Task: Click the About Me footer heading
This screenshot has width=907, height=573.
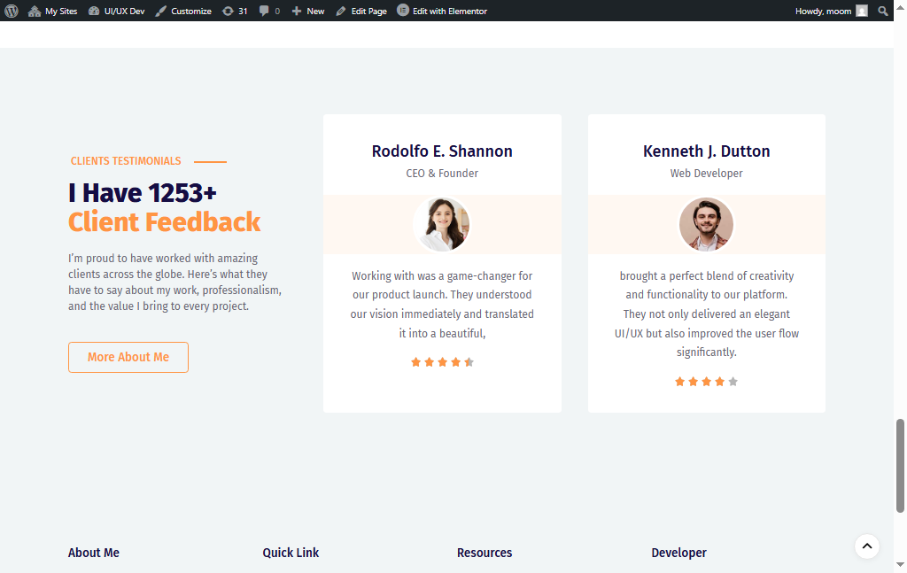Action: (x=93, y=553)
